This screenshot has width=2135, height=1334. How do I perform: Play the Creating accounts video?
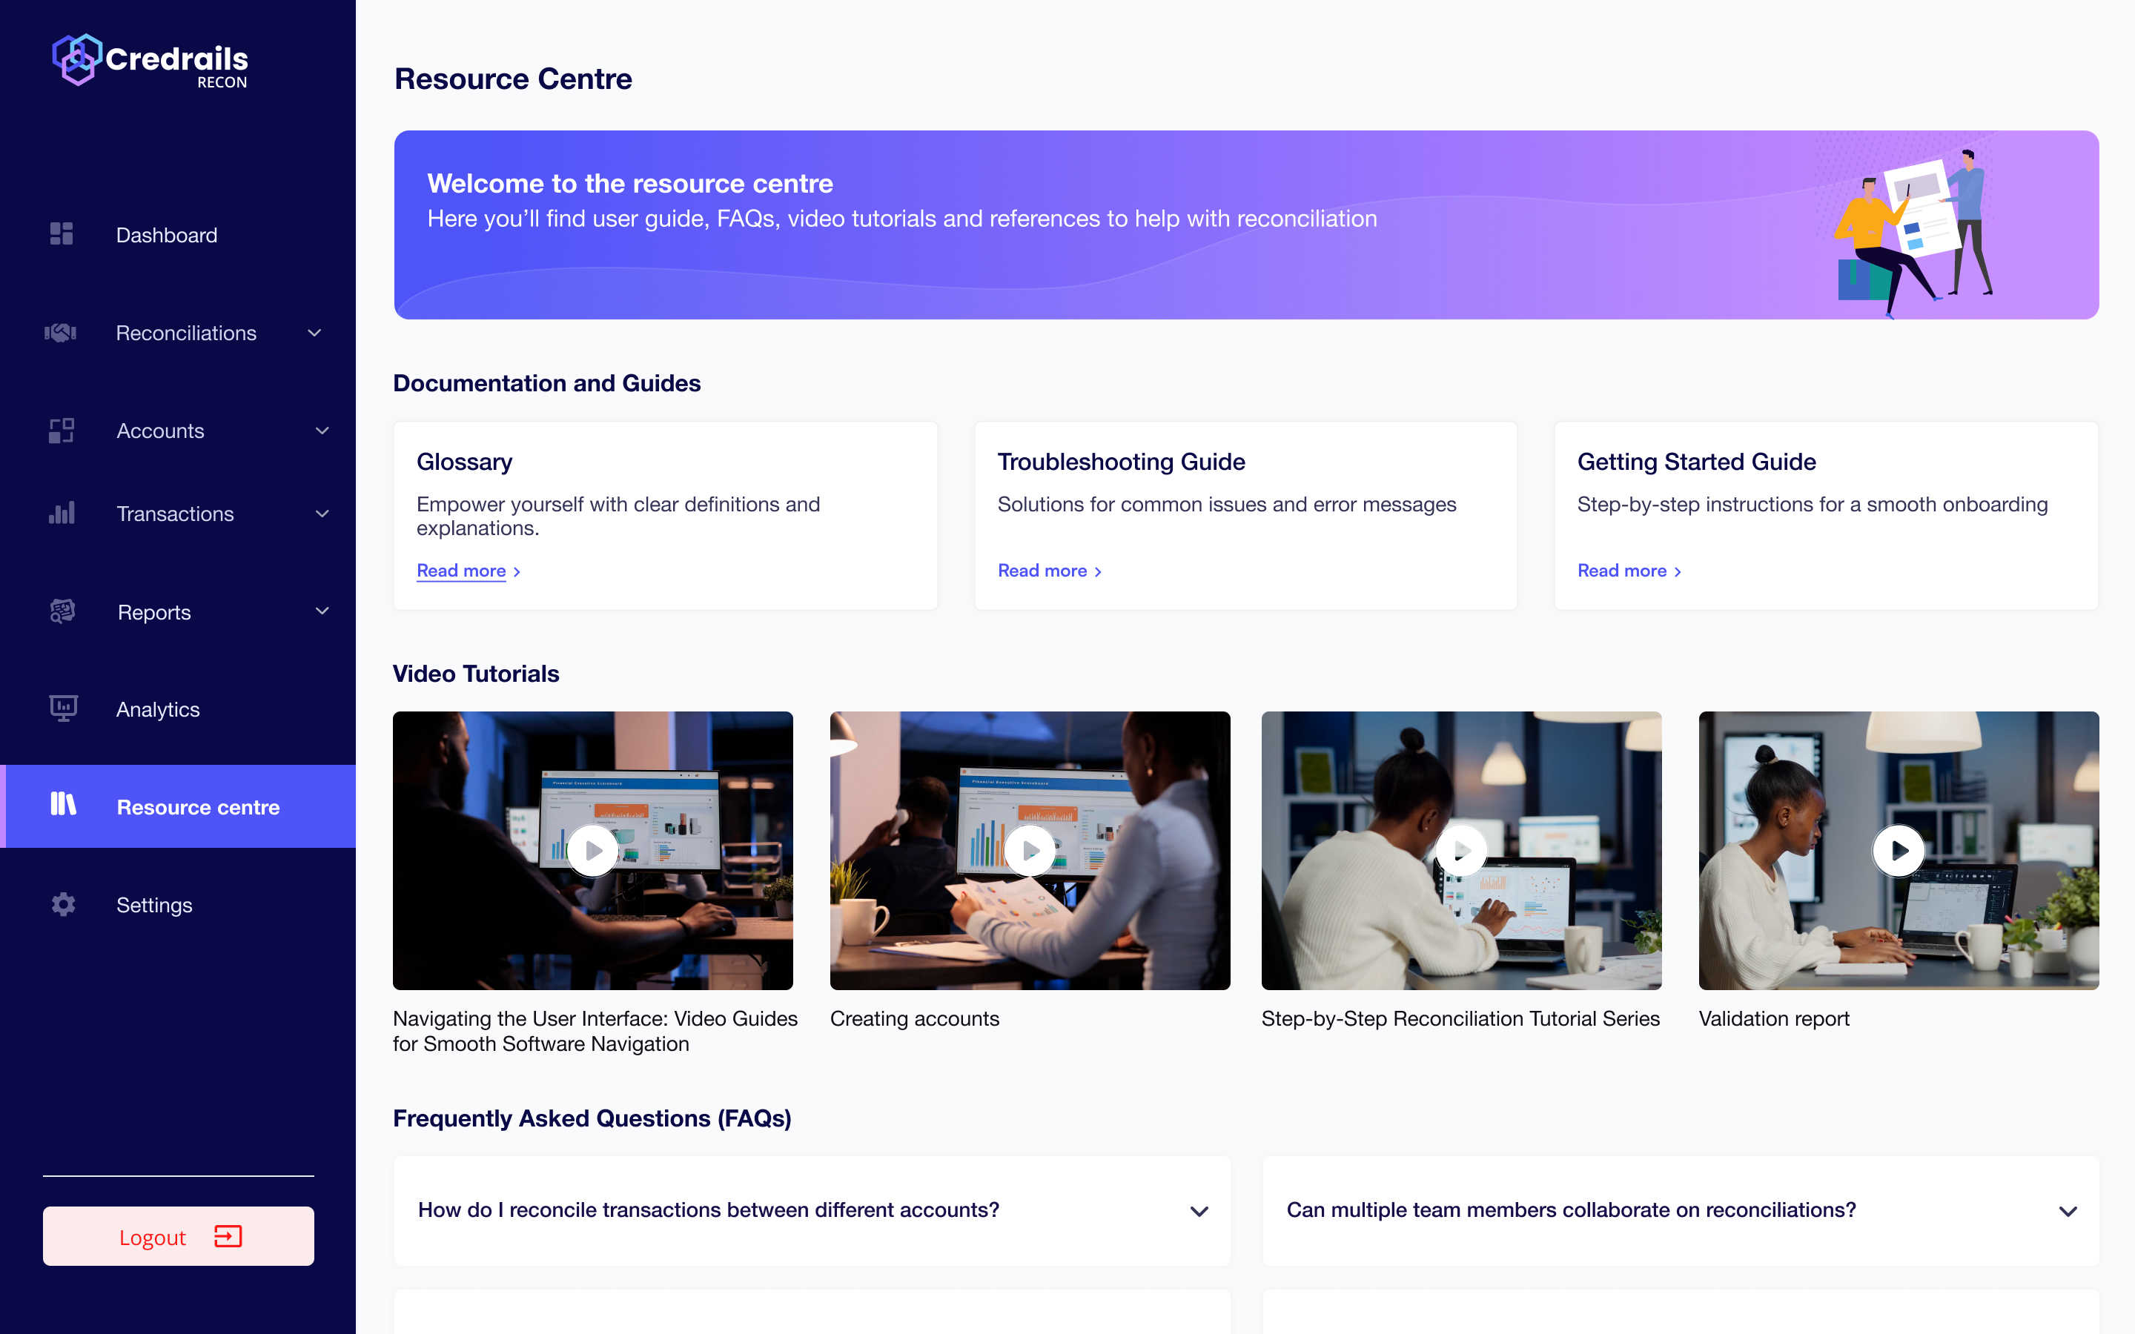click(1030, 851)
